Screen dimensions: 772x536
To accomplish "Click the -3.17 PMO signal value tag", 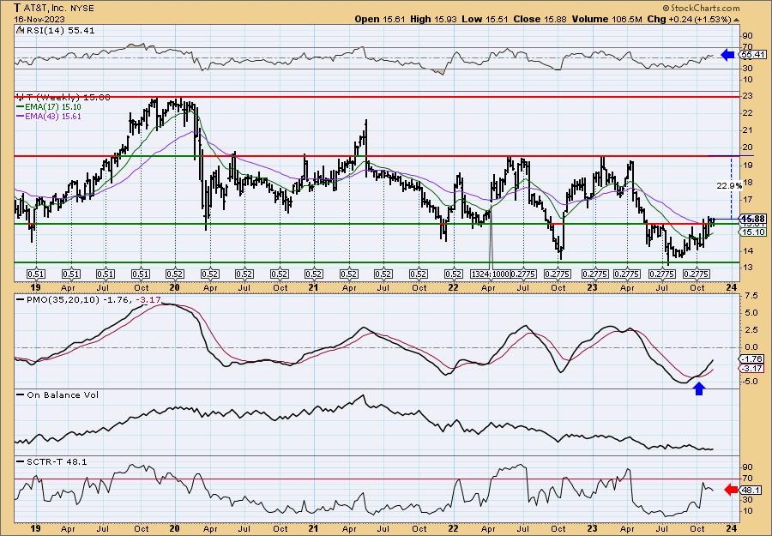I will (752, 368).
